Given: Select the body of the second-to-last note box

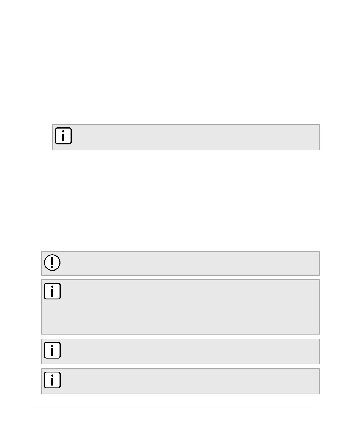Looking at the screenshot, I should tap(190, 351).
